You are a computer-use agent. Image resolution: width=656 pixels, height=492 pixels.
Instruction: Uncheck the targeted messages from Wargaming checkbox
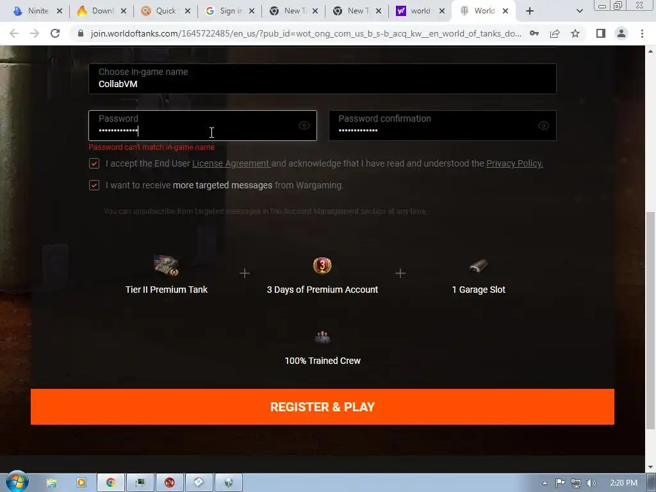(94, 185)
